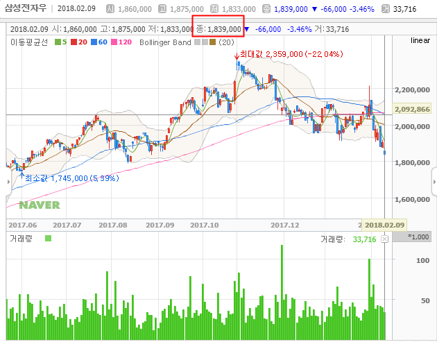437x342 pixels.
Task: Click the 최대값 2,359,000 annotation label
Action: pyautogui.click(x=291, y=54)
